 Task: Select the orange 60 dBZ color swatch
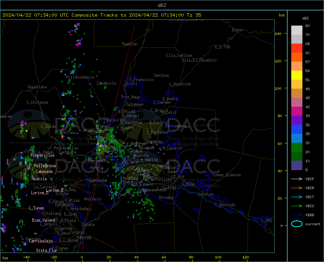pos(297,57)
